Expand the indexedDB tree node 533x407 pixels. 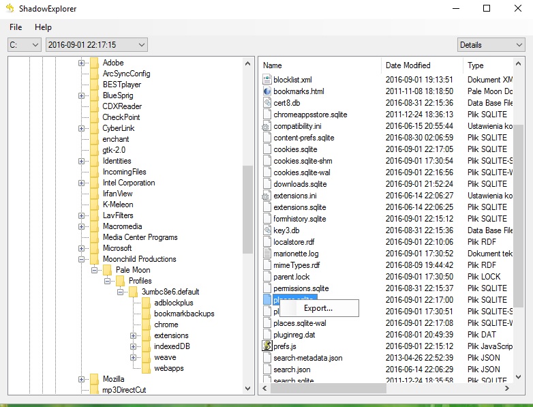(133, 346)
